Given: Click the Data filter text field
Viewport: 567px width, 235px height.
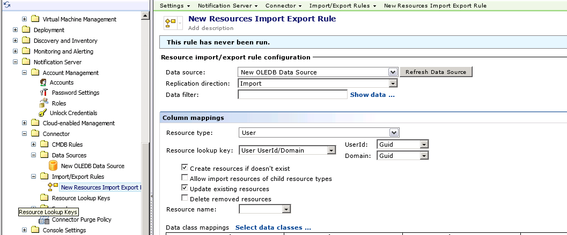Looking at the screenshot, I should pos(292,95).
